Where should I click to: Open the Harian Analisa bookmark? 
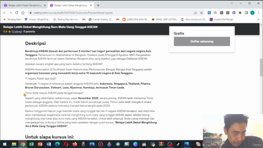coord(101,19)
